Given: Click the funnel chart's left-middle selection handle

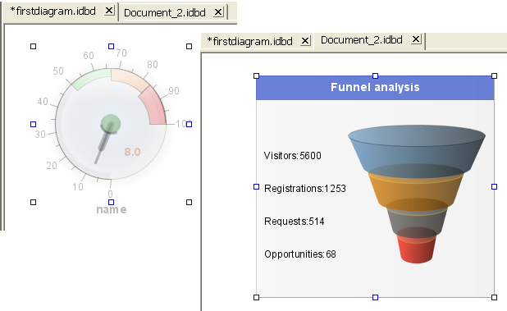Looking at the screenshot, I should point(256,186).
